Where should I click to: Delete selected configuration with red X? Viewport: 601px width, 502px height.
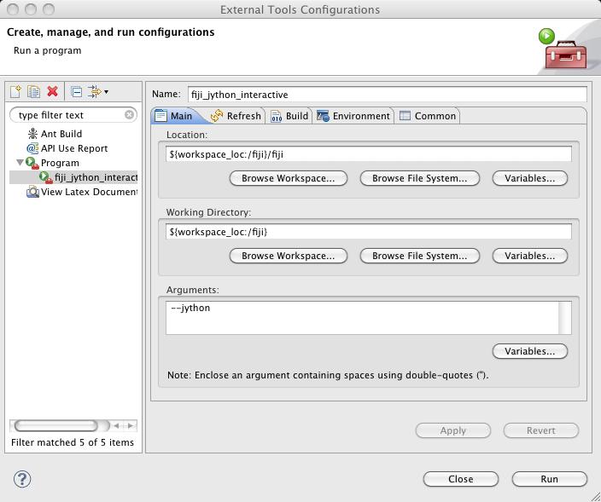point(53,92)
